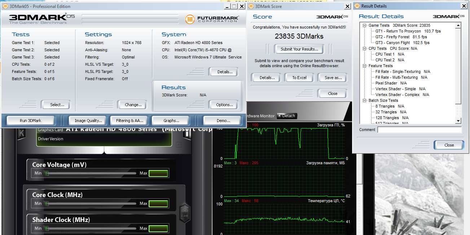Viewport: 470px width, 235px height.
Task: Select GT2 - Firefly Forest row
Action: point(401,37)
